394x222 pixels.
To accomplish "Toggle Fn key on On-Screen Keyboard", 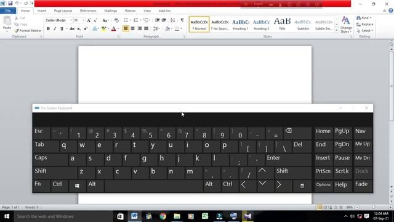I will [41, 186].
